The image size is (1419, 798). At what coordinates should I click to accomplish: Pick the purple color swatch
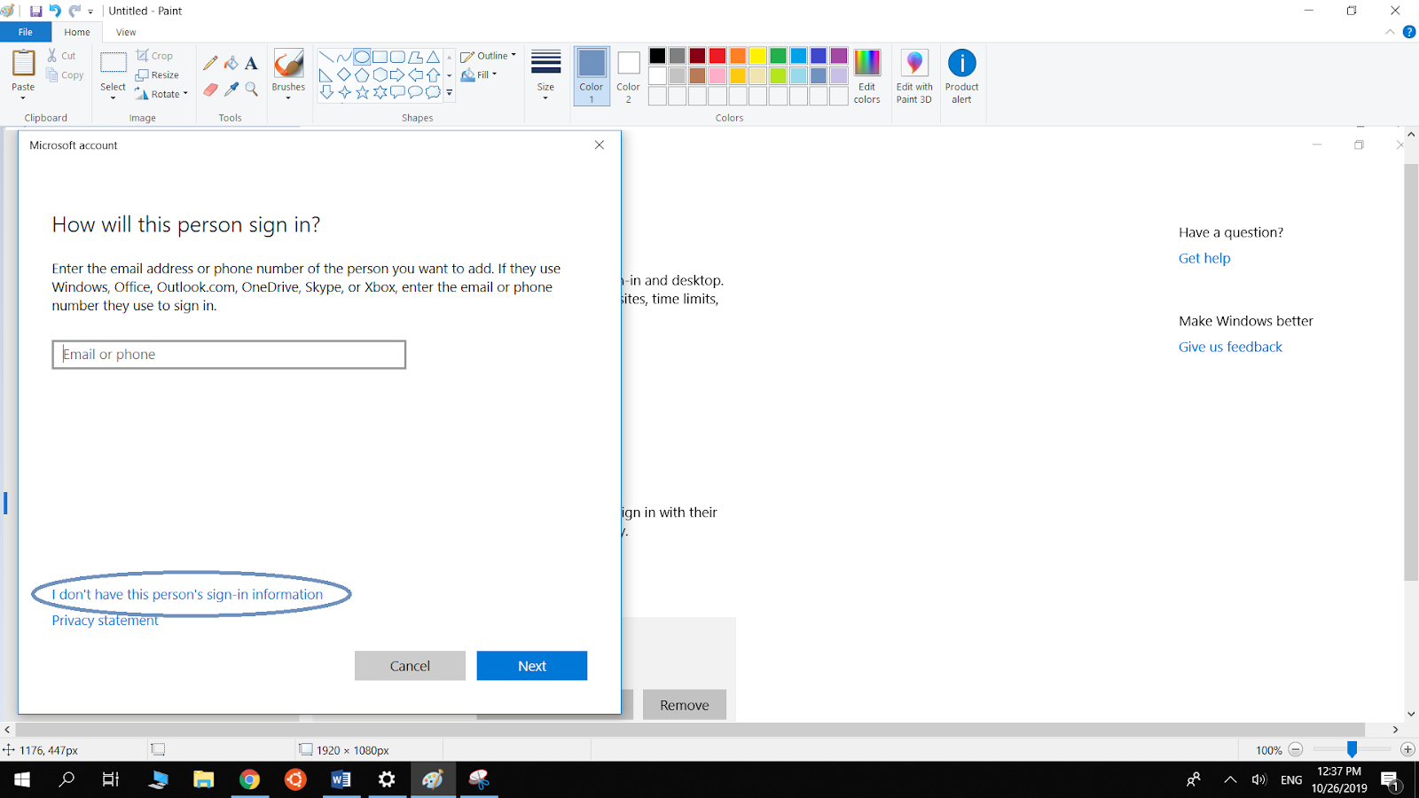pyautogui.click(x=839, y=56)
